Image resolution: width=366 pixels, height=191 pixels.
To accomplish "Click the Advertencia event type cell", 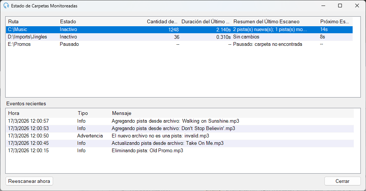I will point(90,136).
